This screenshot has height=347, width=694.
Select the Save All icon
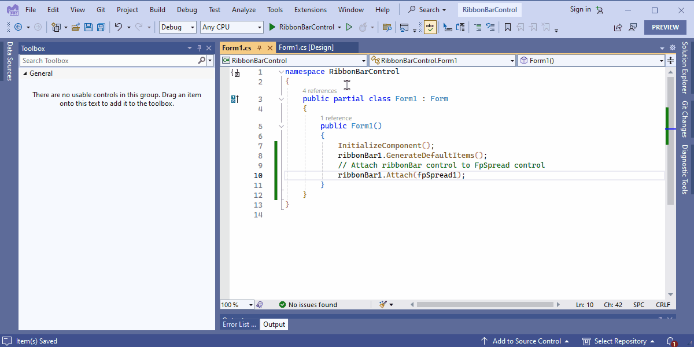coord(99,27)
